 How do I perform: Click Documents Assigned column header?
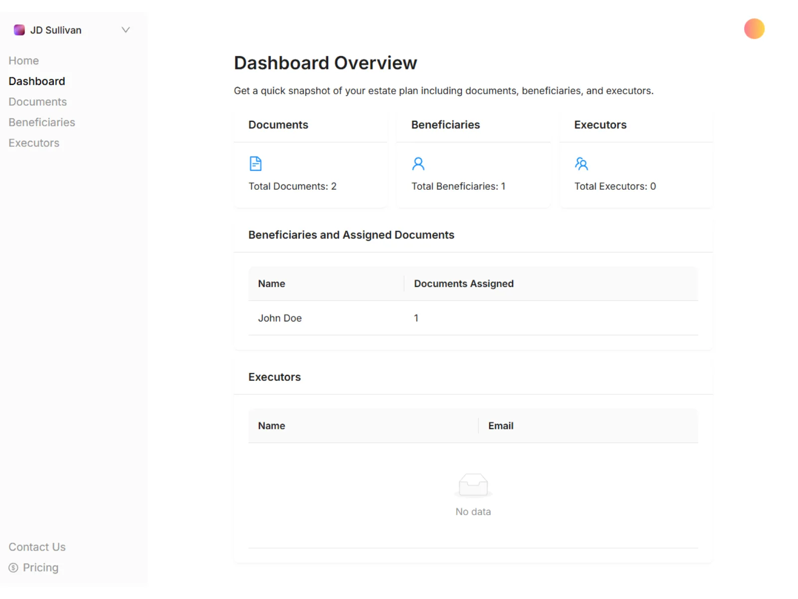click(464, 284)
